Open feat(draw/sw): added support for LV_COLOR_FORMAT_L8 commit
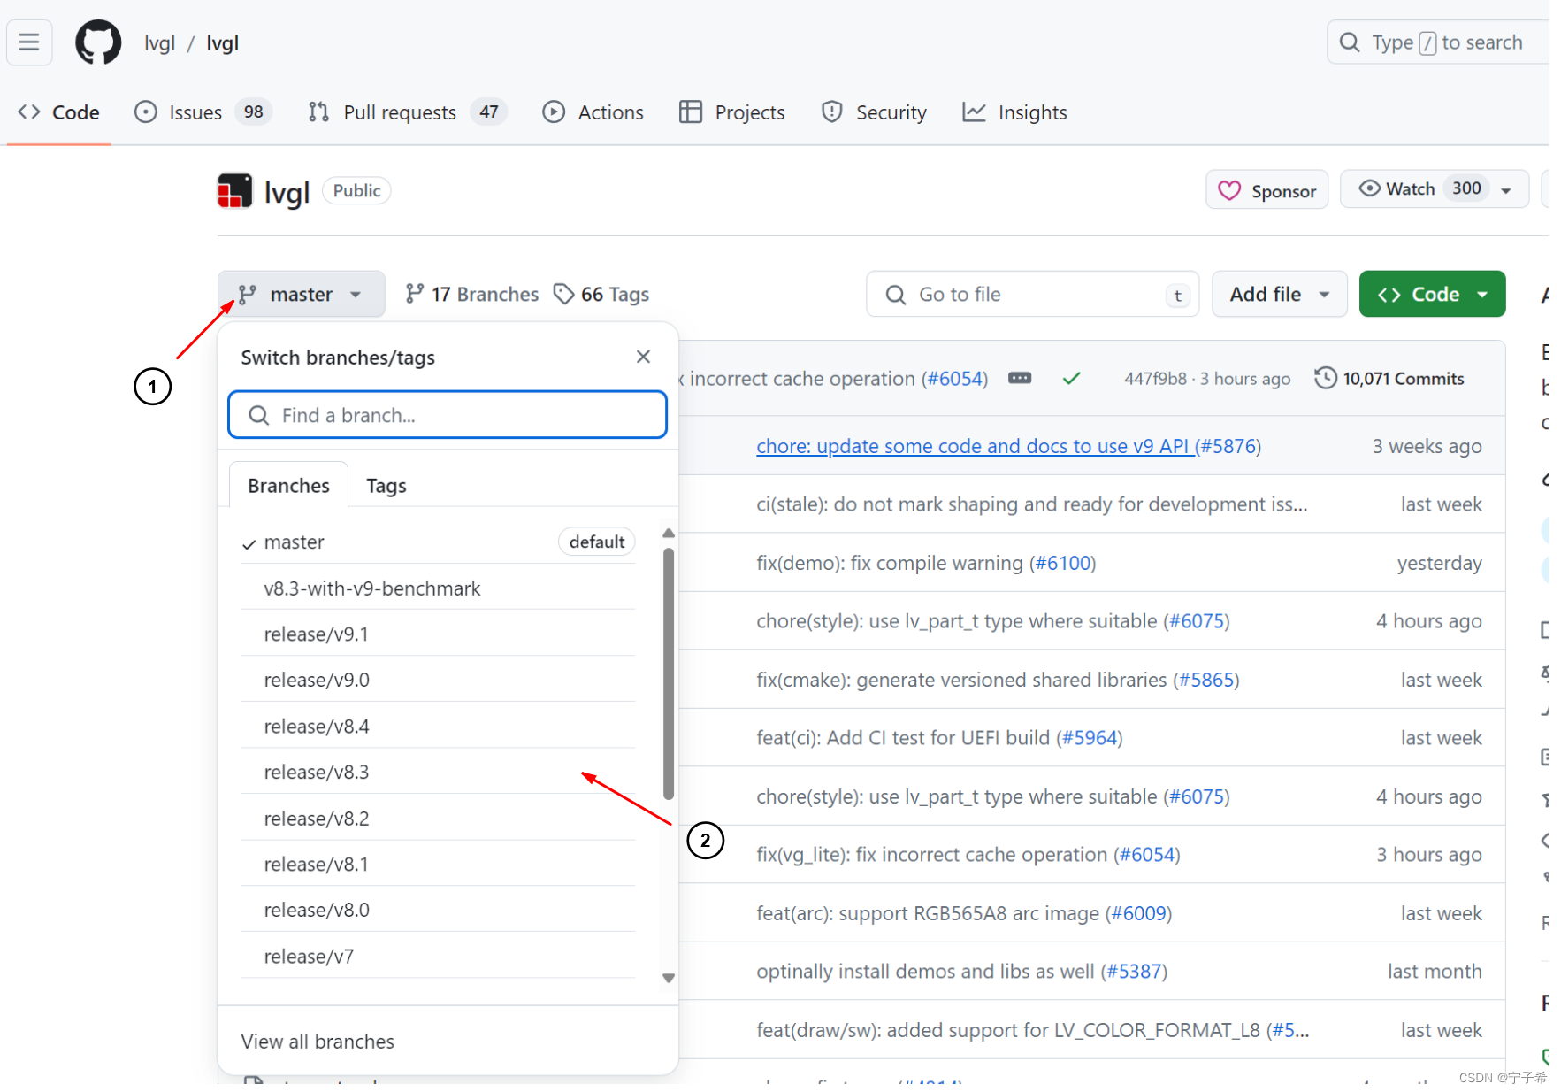Viewport: 1561px width, 1092px height. click(1008, 1030)
